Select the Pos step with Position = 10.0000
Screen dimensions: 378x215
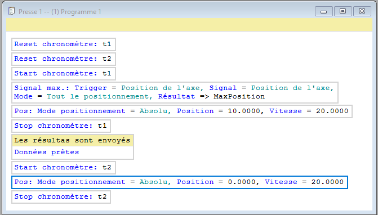point(182,111)
